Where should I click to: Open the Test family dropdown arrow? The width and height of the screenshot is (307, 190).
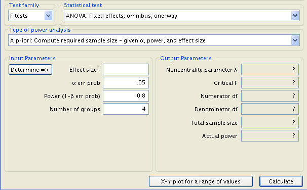[48, 16]
